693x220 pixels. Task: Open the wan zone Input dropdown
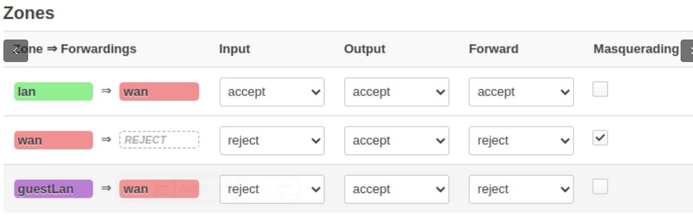(272, 140)
